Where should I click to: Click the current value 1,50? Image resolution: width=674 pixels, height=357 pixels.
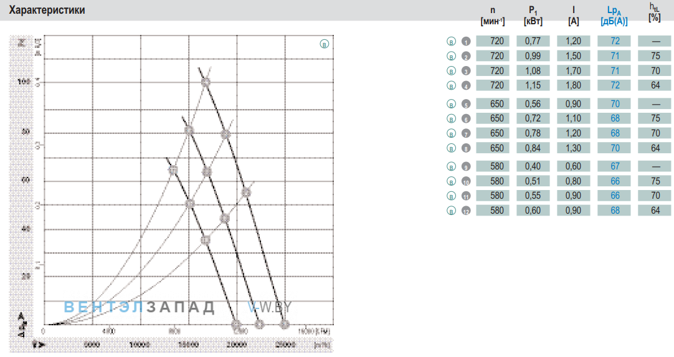[574, 56]
